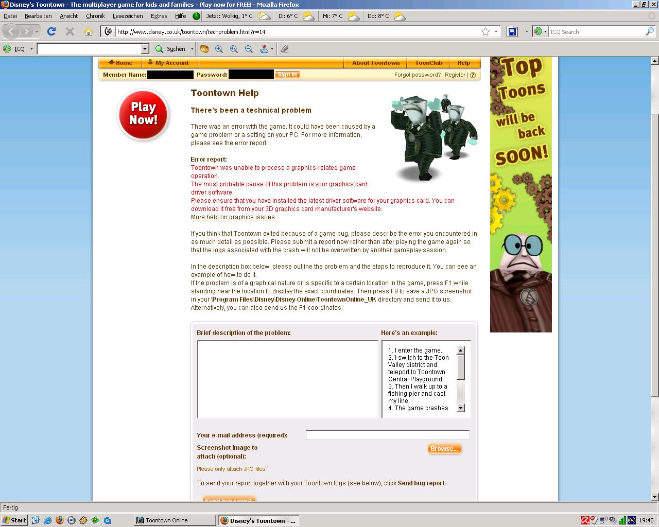
Task: Click the zoom in magnifier icon
Action: click(x=219, y=49)
